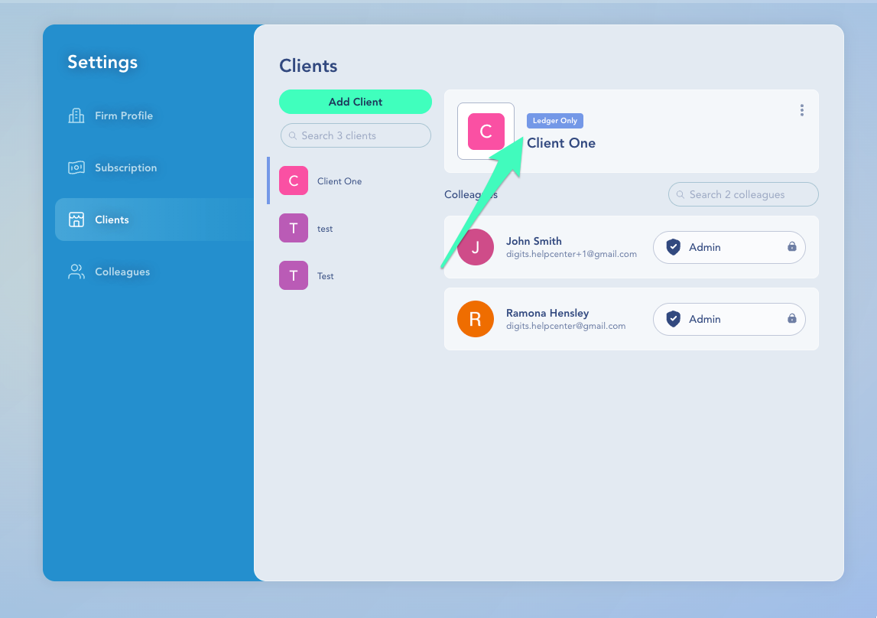
Task: Click the lock icon on John Smith's role
Action: [x=791, y=247]
